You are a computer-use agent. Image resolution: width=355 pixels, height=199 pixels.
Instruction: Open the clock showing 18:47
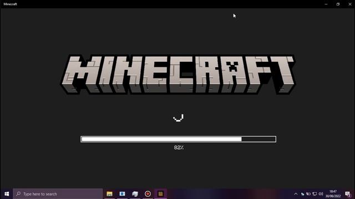point(333,194)
